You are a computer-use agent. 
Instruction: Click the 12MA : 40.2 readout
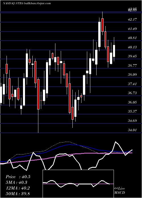[x=18, y=188]
